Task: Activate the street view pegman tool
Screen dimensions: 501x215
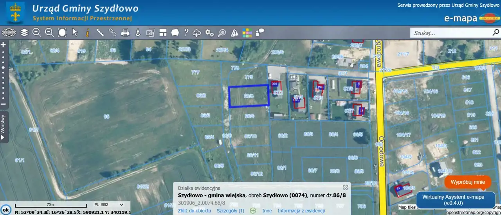Action: coord(138,32)
